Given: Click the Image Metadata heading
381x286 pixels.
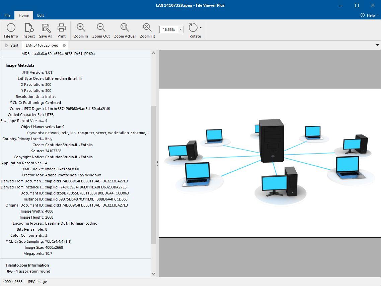Looking at the screenshot, I should (20, 65).
